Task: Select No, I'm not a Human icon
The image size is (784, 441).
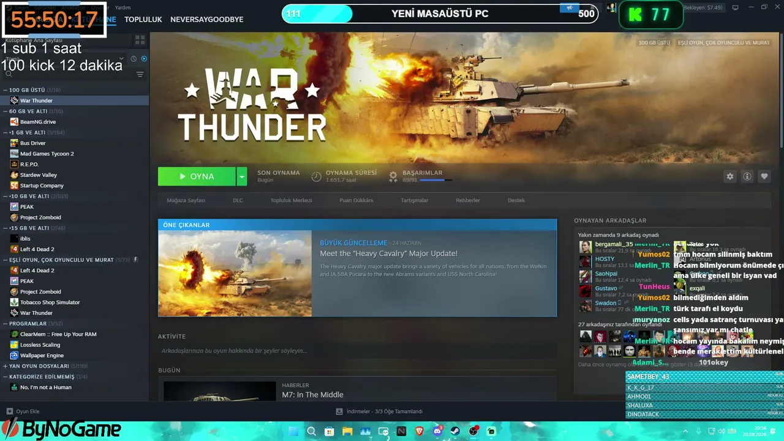Action: pos(15,387)
